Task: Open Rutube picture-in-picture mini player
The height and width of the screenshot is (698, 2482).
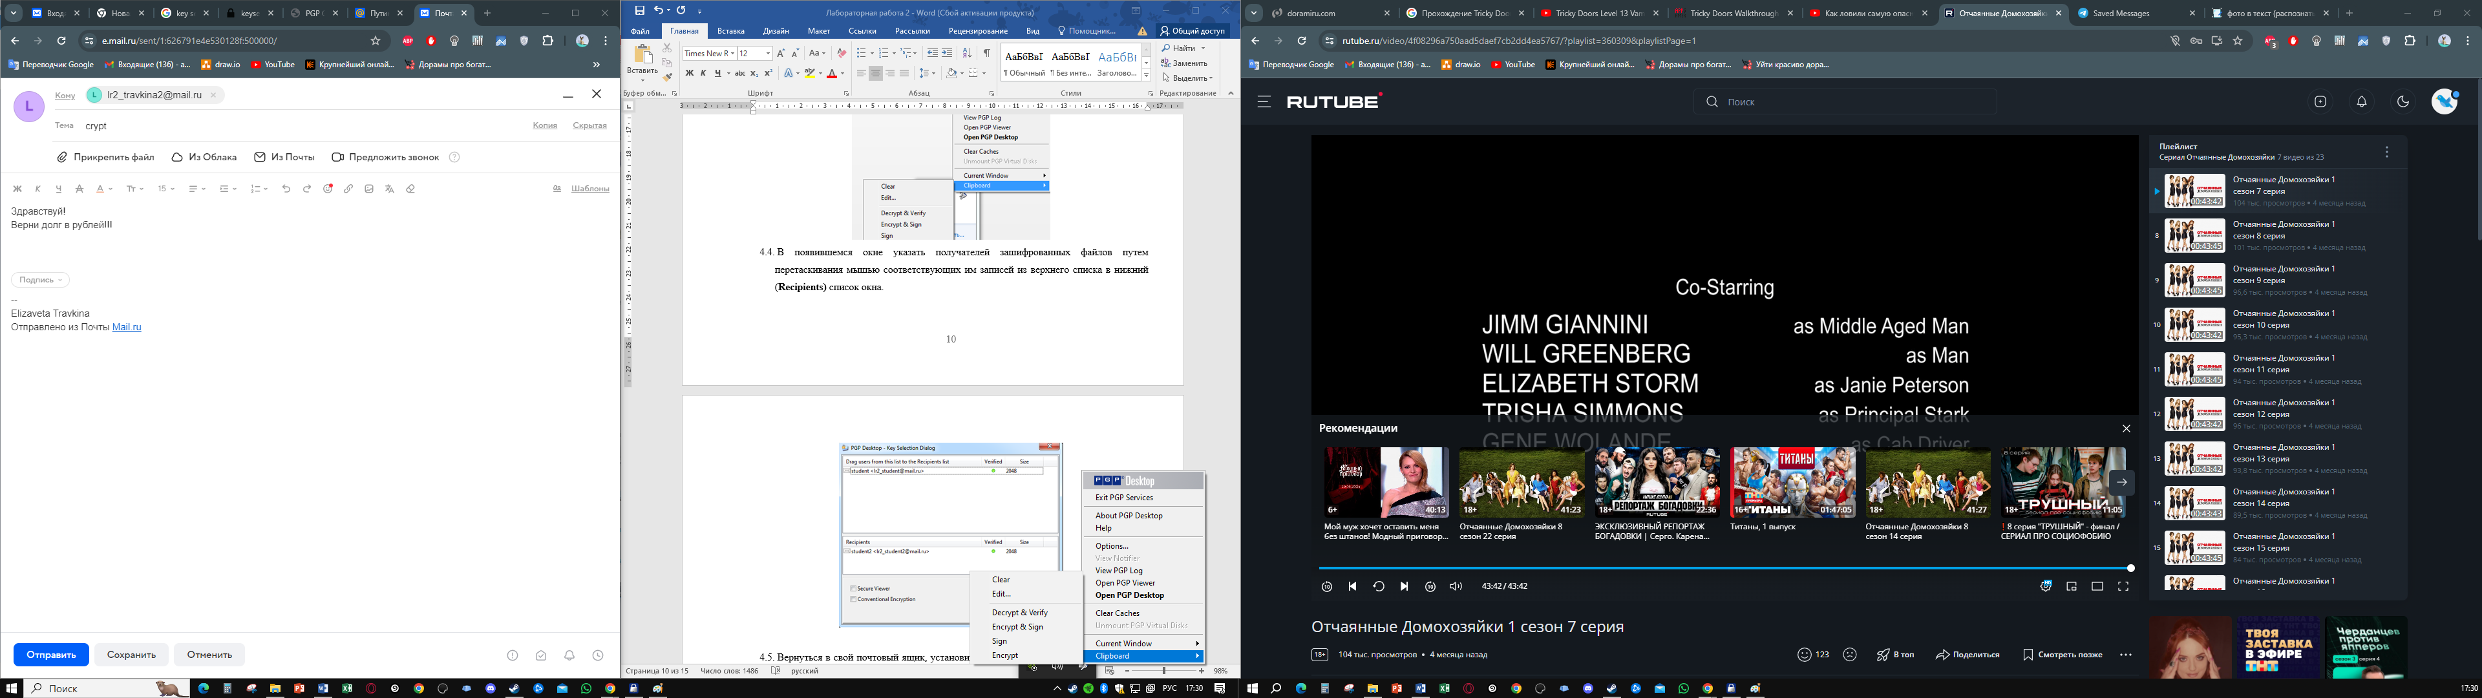Action: pyautogui.click(x=2072, y=586)
